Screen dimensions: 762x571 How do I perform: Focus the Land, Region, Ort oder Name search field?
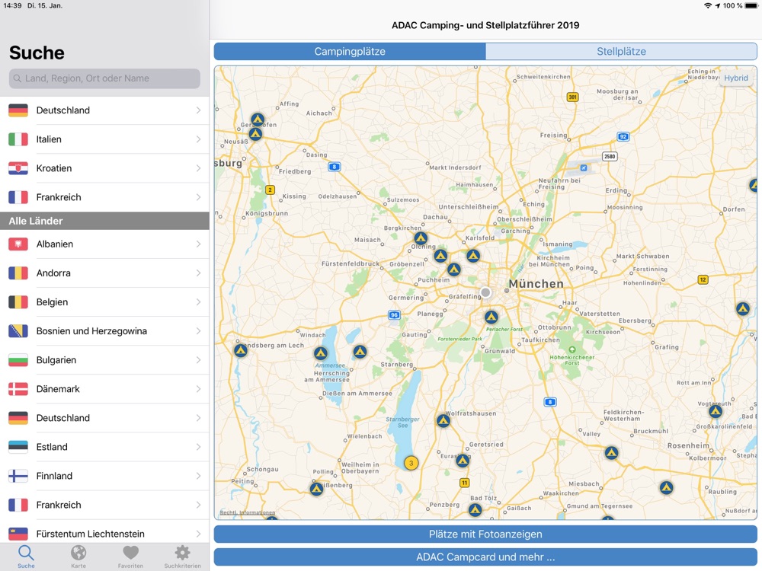click(x=104, y=78)
